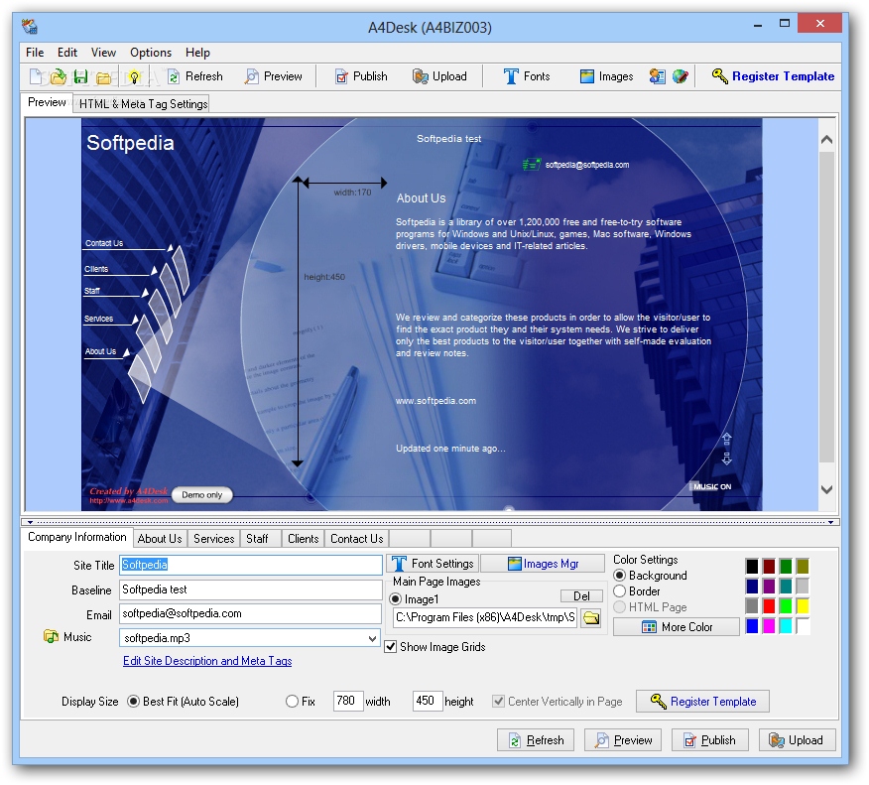Click the green floppy disk Save icon

pyautogui.click(x=81, y=76)
